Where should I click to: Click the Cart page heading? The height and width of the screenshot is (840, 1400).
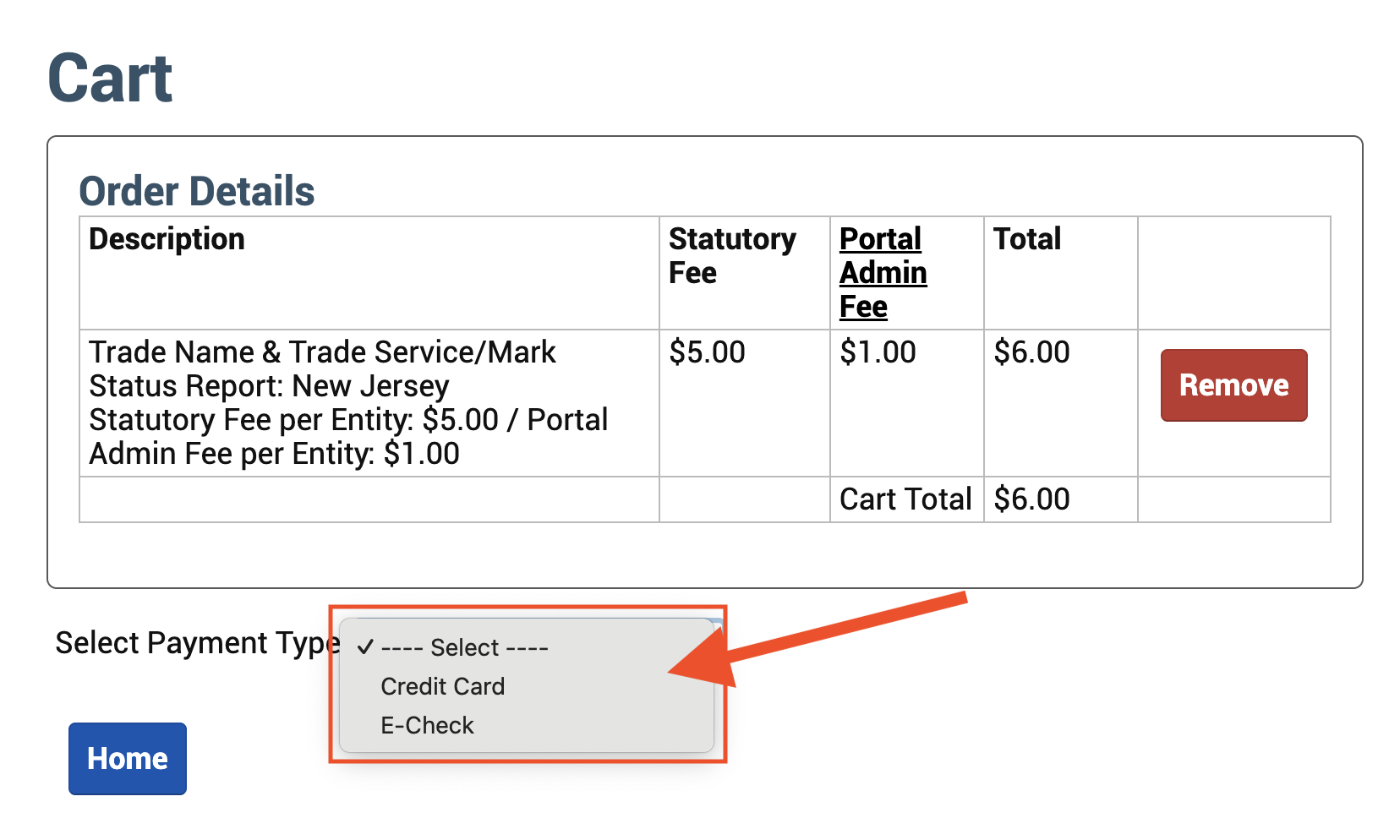pos(110,78)
